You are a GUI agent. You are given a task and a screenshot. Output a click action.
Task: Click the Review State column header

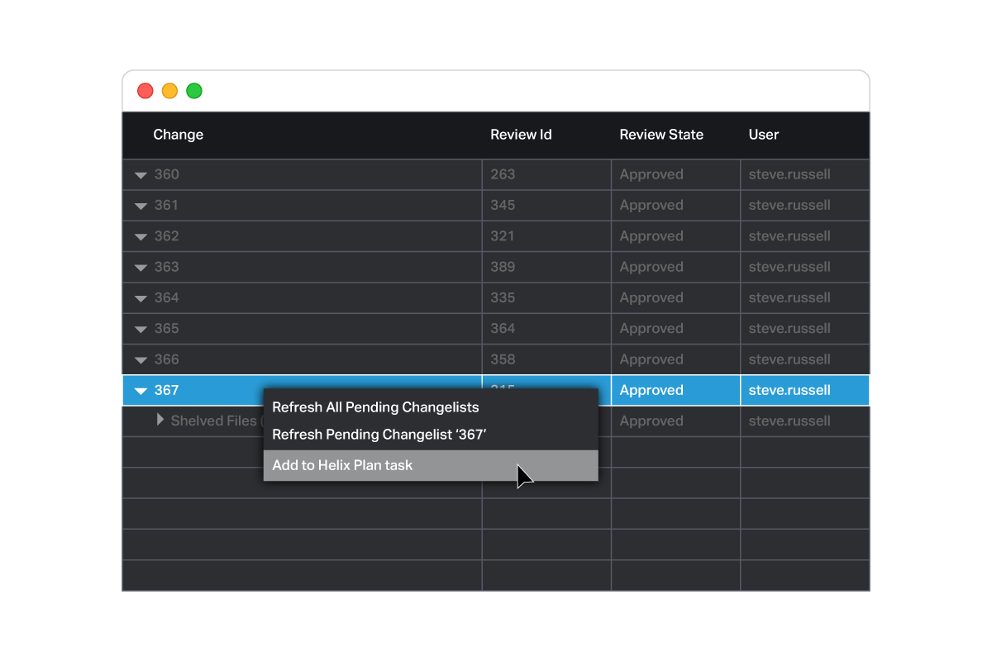[661, 135]
